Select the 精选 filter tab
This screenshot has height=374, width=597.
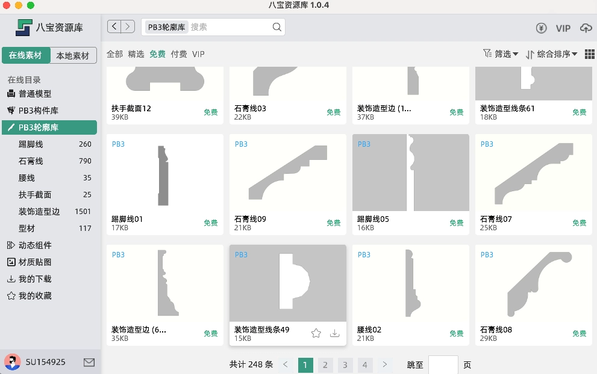(x=136, y=54)
